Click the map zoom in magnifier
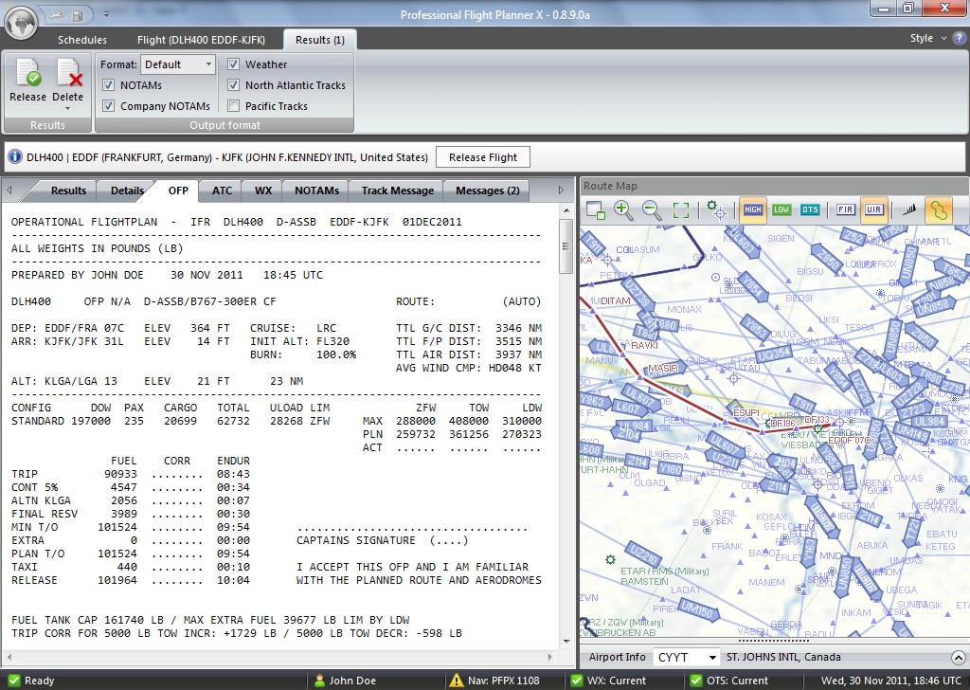 click(623, 209)
